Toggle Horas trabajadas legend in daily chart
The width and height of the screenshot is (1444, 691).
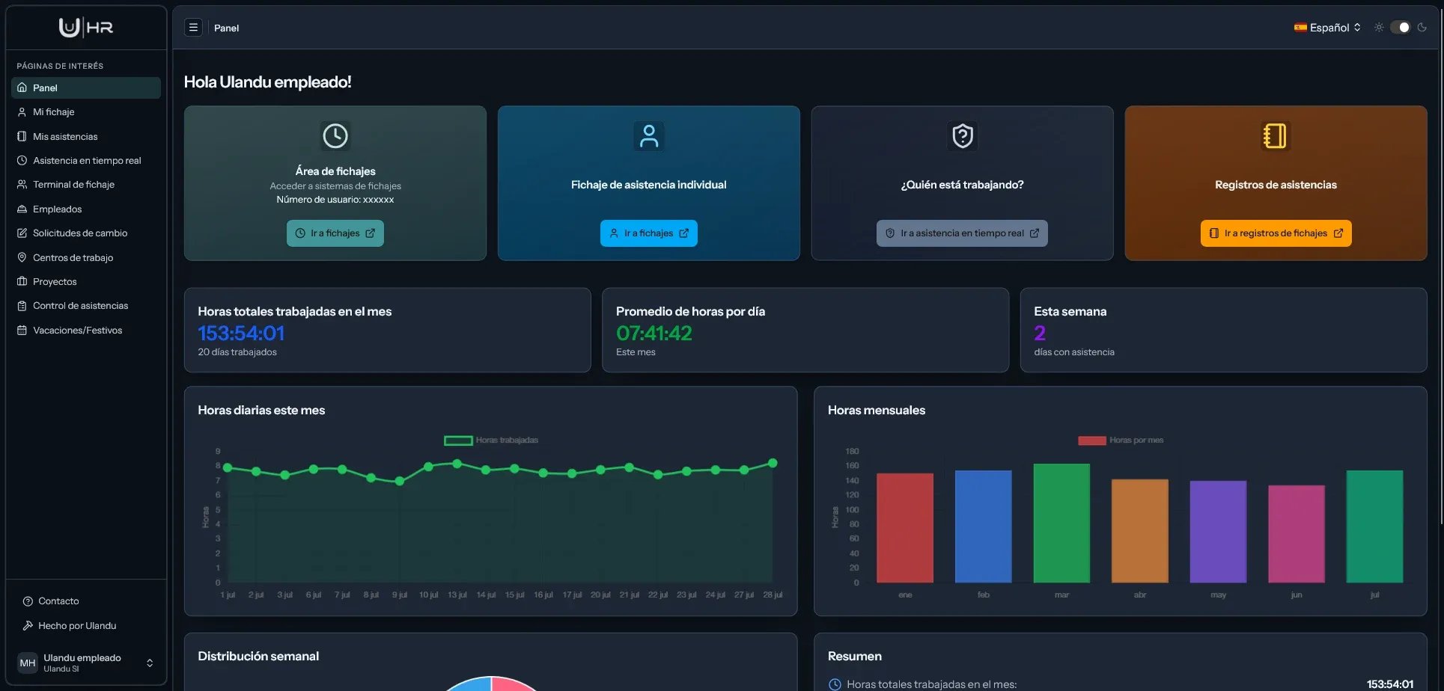491,440
